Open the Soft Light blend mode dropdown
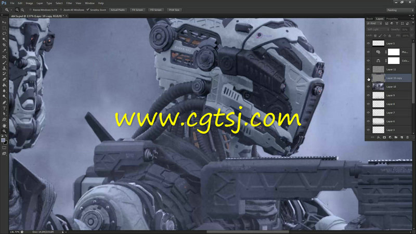 (x=378, y=30)
